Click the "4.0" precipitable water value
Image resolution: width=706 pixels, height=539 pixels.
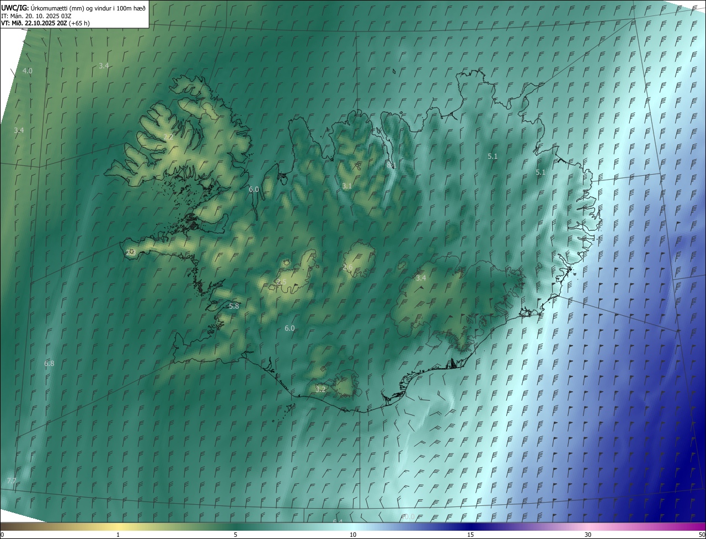click(27, 71)
